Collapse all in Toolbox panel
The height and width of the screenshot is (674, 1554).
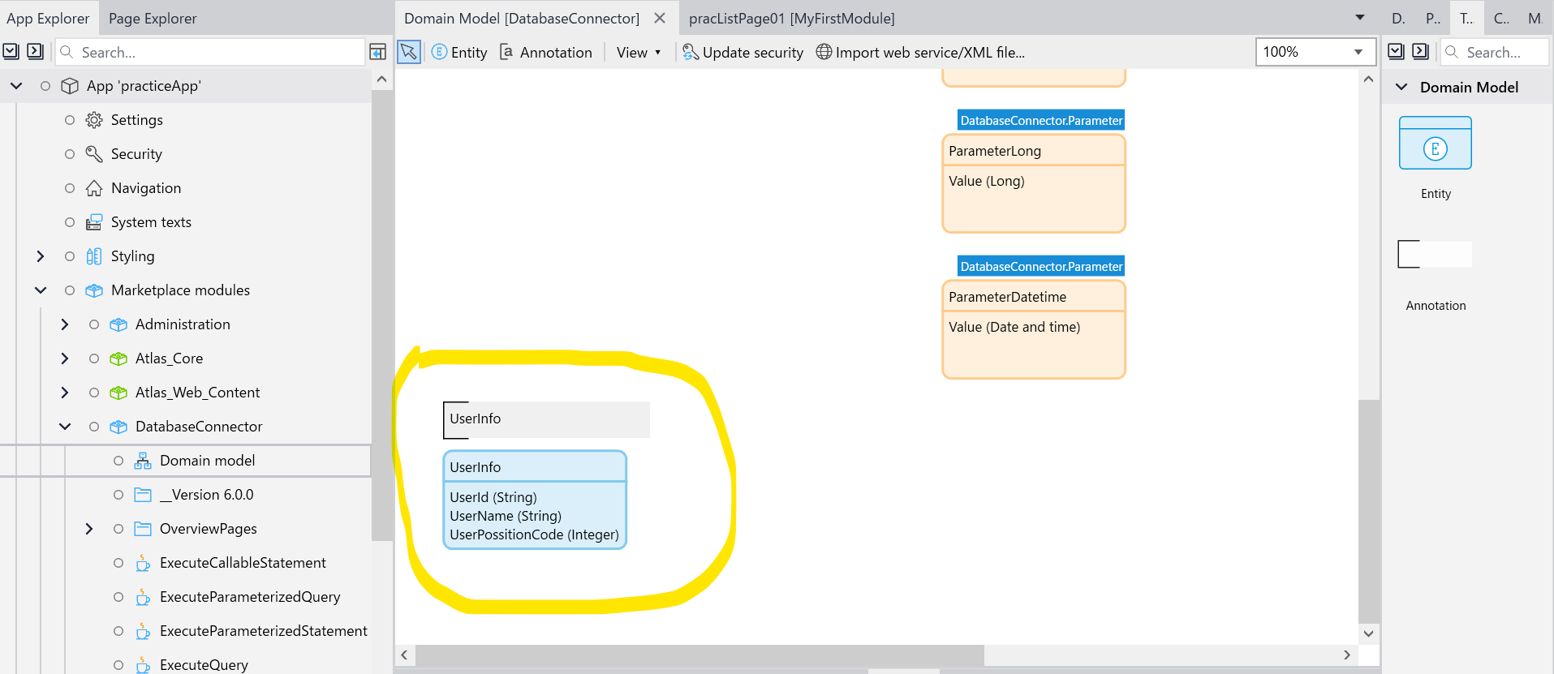(1420, 52)
